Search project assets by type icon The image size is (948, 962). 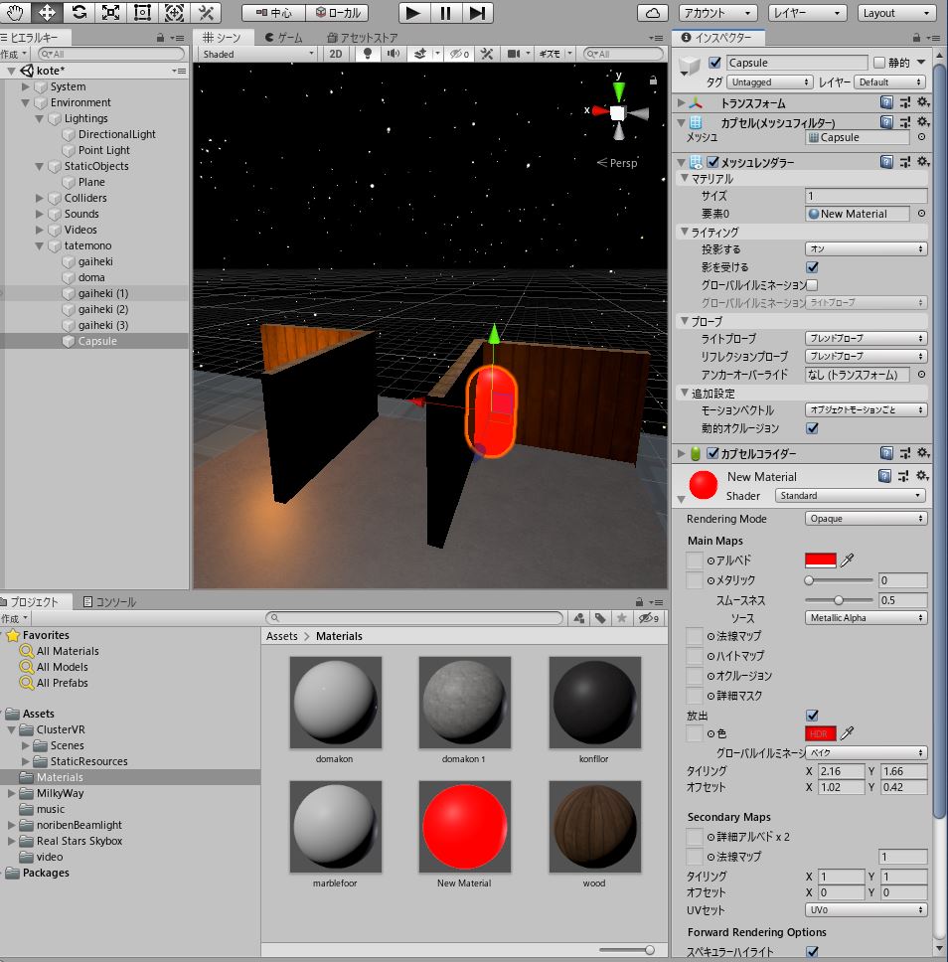click(x=578, y=618)
